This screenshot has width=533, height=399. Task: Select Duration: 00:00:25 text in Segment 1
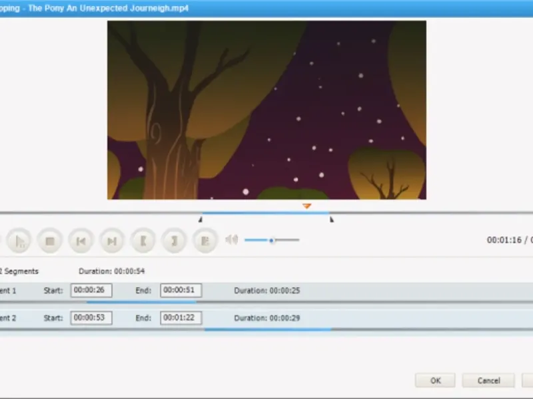coord(267,291)
